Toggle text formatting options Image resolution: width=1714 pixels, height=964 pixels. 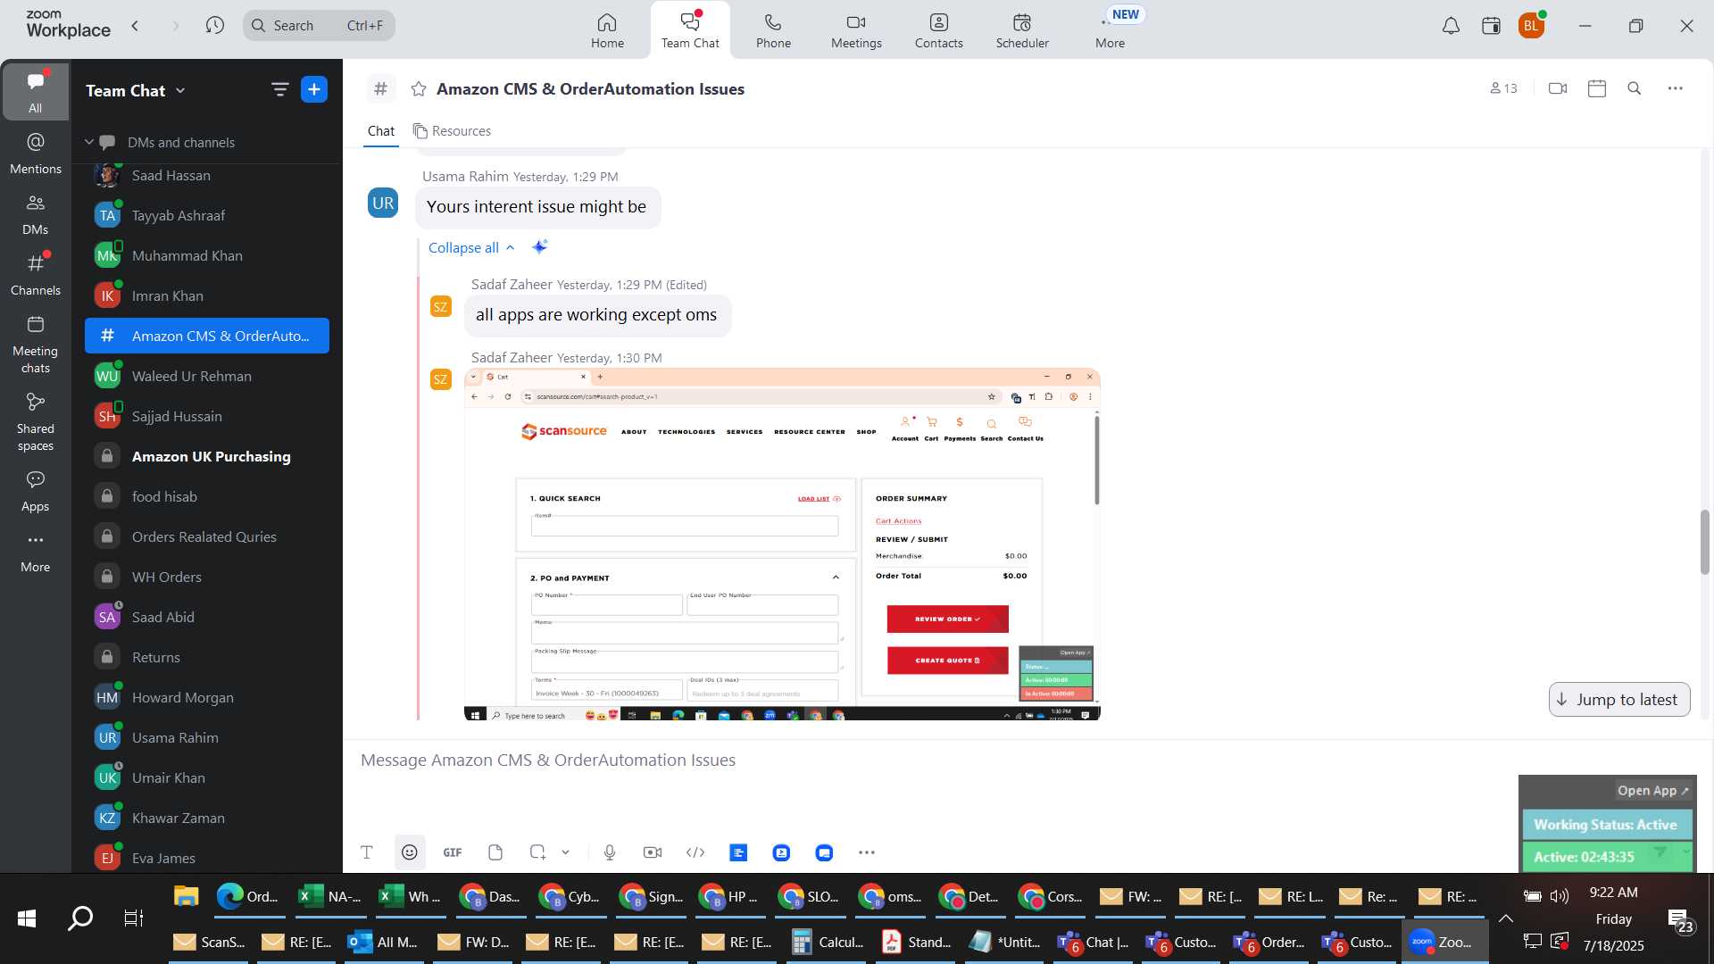point(366,852)
